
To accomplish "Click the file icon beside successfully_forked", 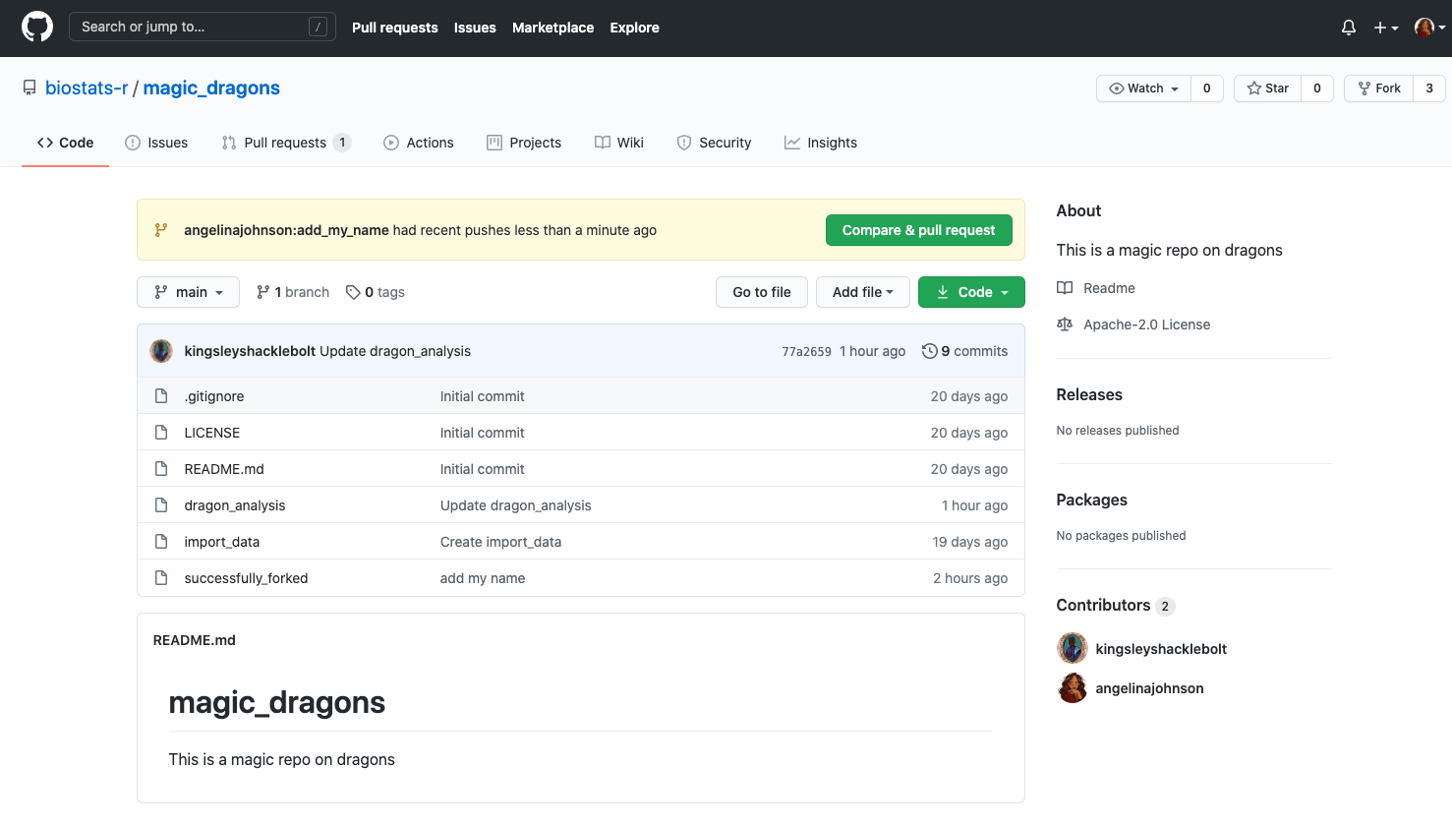I will click(x=161, y=578).
